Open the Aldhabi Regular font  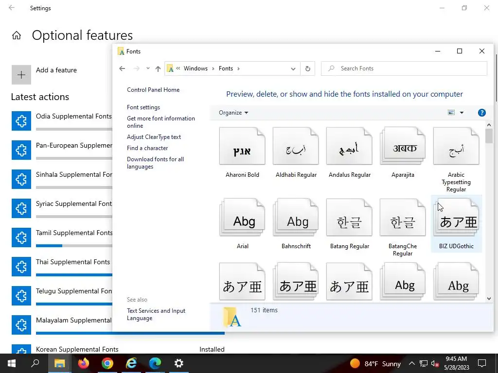point(296,153)
